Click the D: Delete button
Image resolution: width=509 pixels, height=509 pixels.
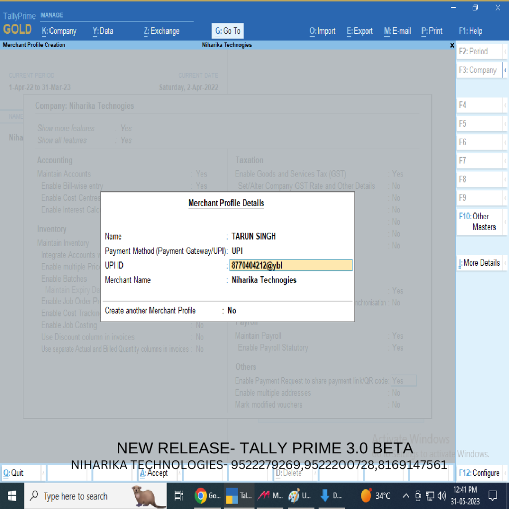point(294,473)
